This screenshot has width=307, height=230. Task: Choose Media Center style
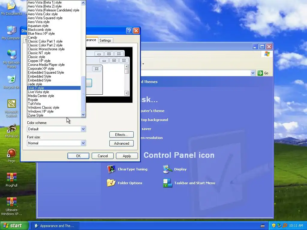[x=54, y=96]
